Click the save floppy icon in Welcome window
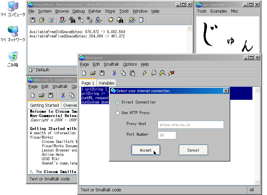 coord(51,95)
